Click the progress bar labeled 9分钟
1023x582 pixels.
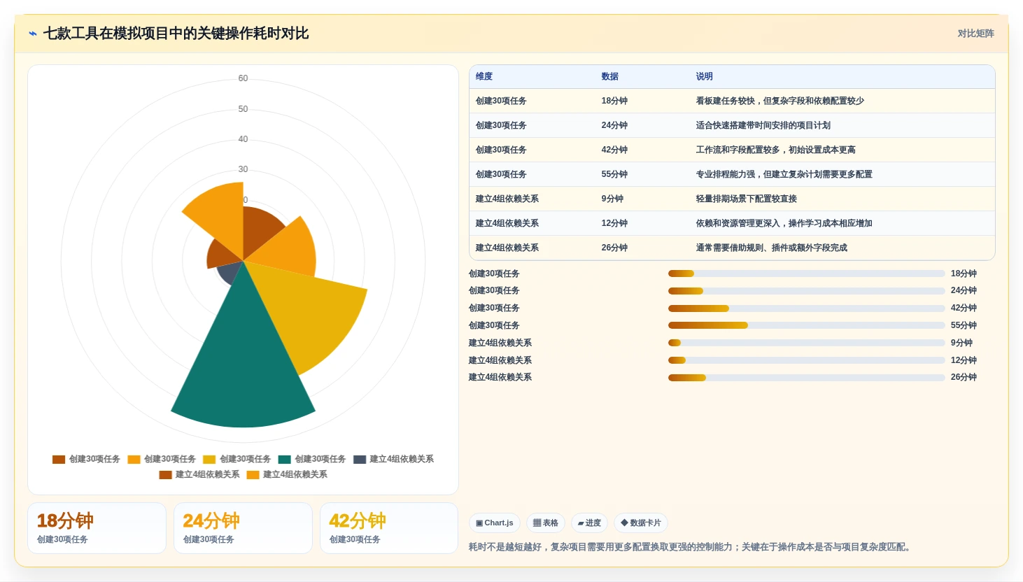coord(806,343)
